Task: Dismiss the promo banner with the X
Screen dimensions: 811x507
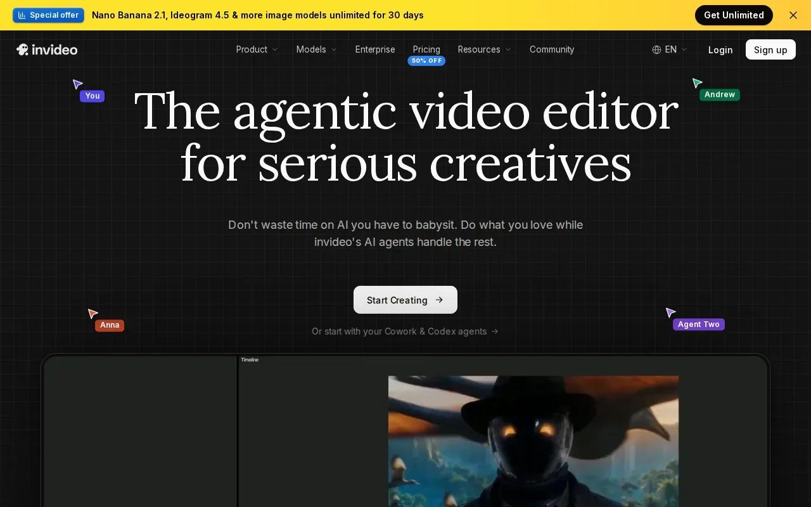Action: tap(793, 15)
